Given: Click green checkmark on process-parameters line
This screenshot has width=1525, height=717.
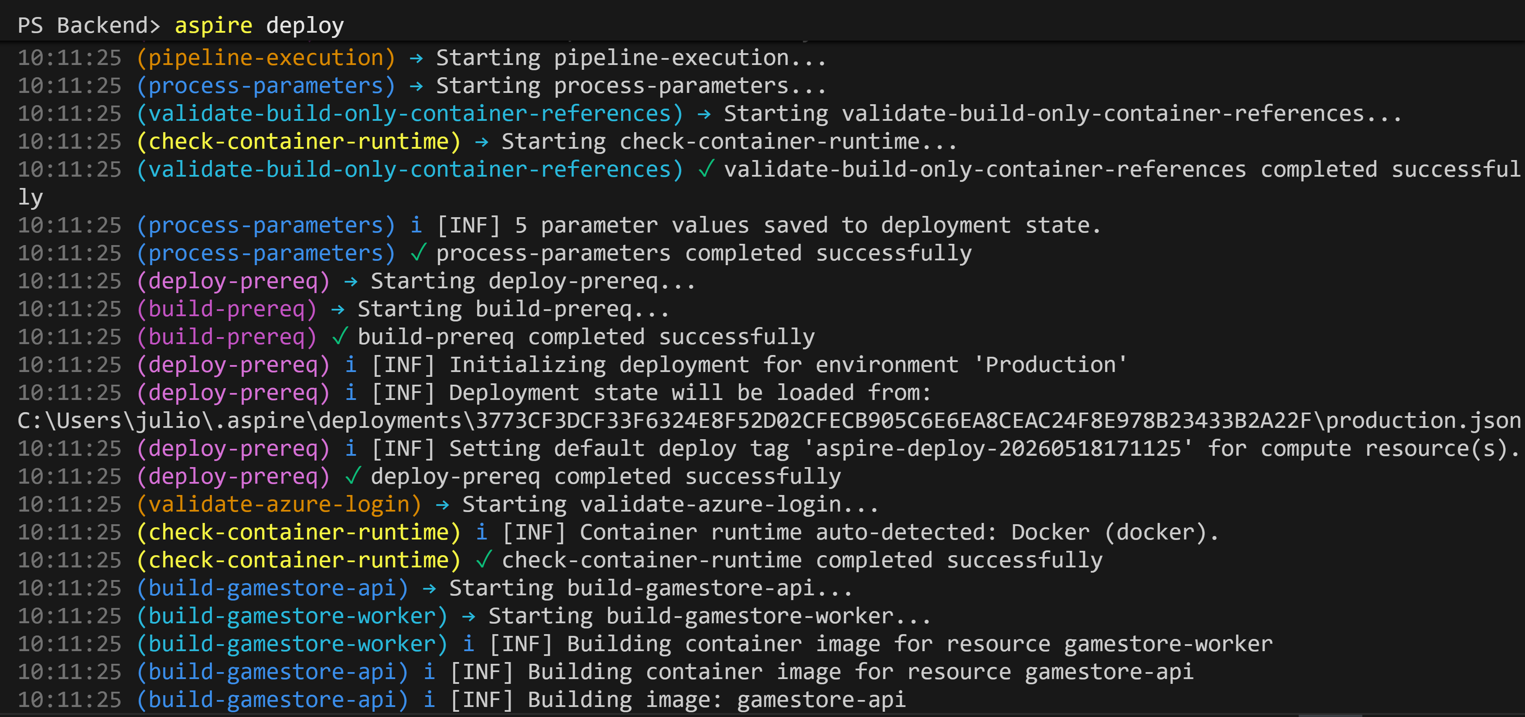Looking at the screenshot, I should 419,253.
